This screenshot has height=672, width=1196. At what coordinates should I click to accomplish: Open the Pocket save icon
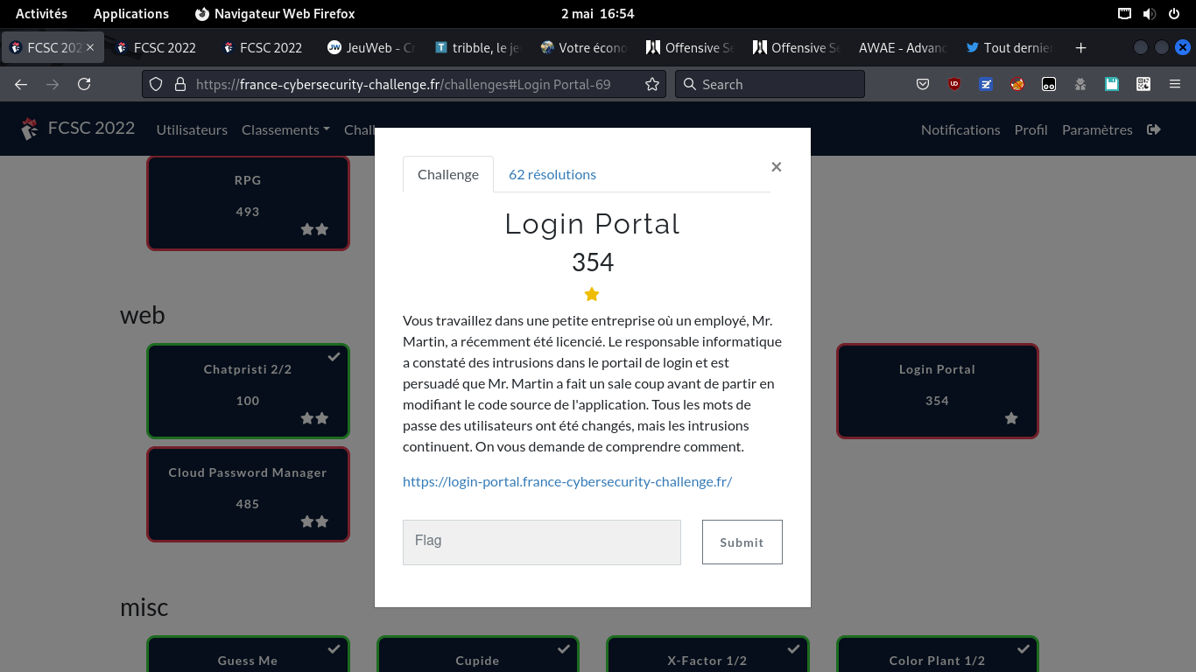coord(923,84)
